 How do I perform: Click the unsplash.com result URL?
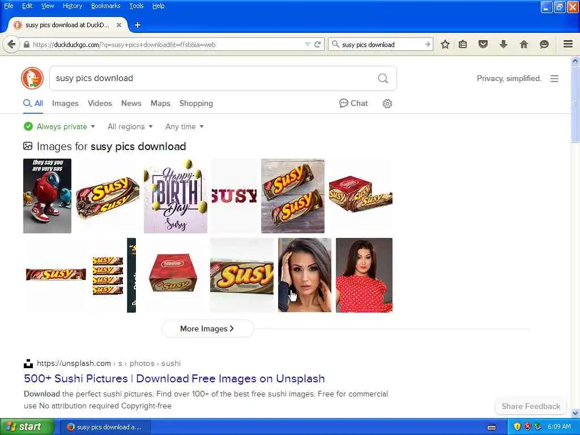click(108, 363)
